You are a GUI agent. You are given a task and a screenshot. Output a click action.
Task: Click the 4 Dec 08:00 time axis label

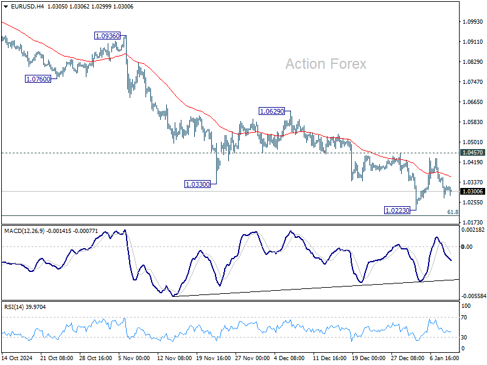point(289,358)
